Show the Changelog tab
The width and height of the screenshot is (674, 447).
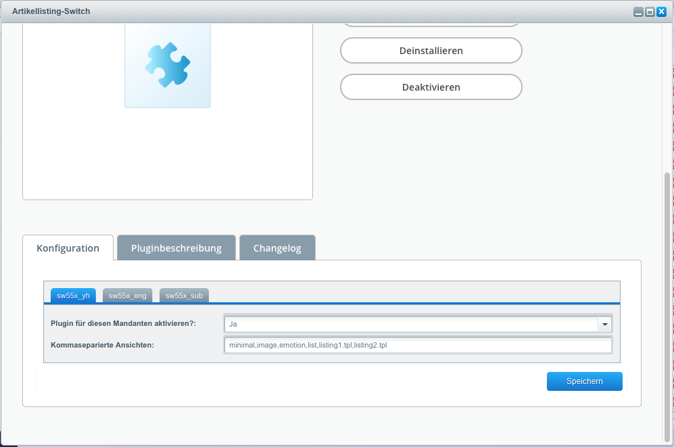coord(277,248)
